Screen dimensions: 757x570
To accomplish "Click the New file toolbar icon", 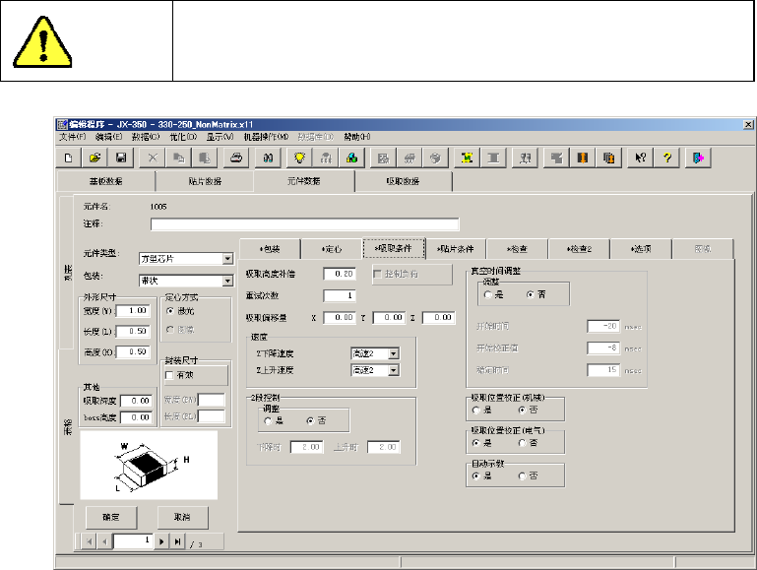I will click(69, 158).
